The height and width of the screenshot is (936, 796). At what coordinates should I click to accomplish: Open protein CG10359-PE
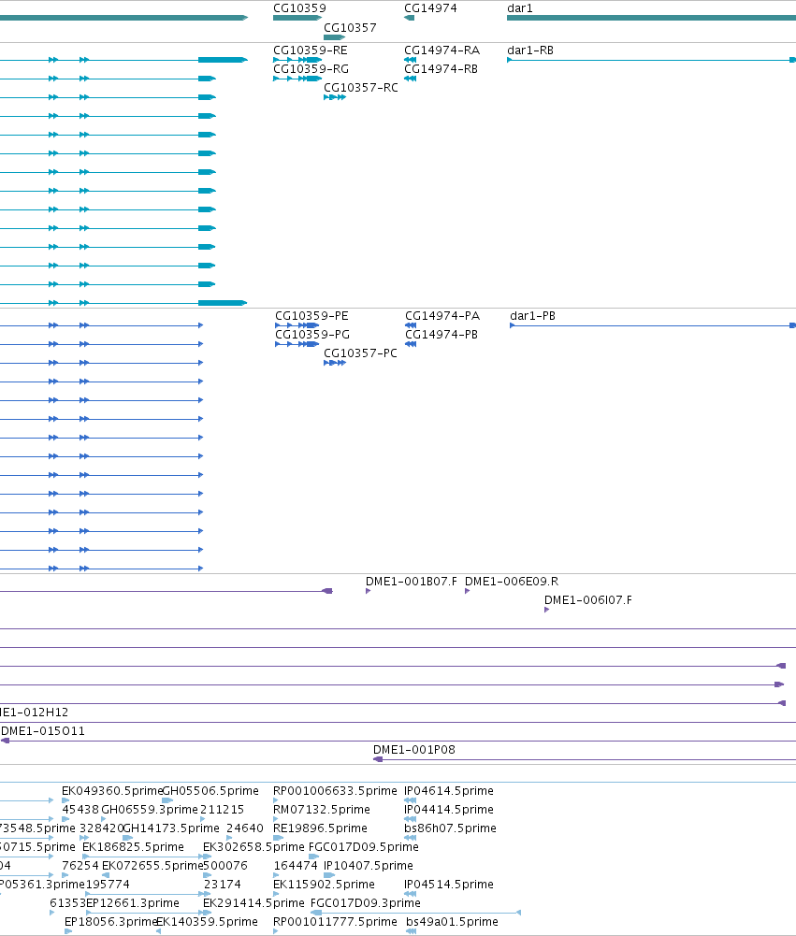tap(311, 316)
